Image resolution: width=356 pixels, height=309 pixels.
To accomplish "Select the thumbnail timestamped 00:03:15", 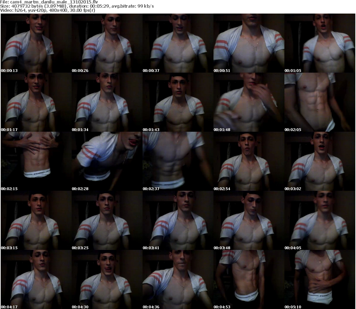I will 36,220.
